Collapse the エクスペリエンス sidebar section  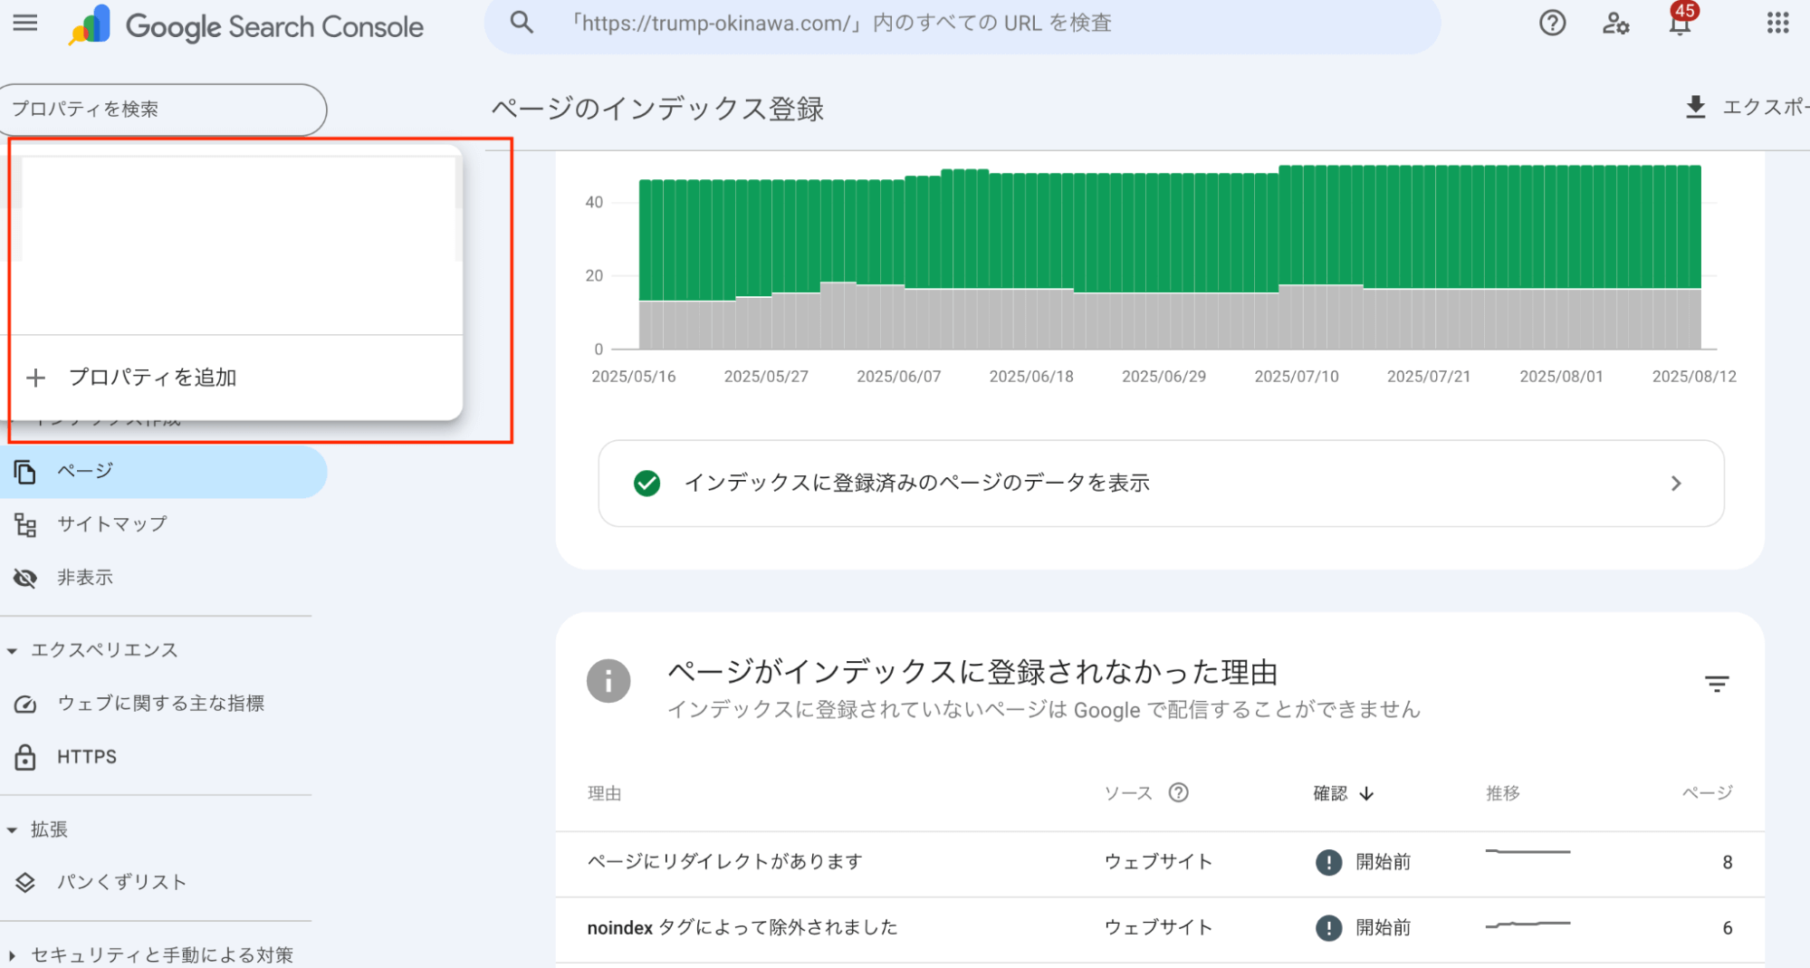pos(12,650)
